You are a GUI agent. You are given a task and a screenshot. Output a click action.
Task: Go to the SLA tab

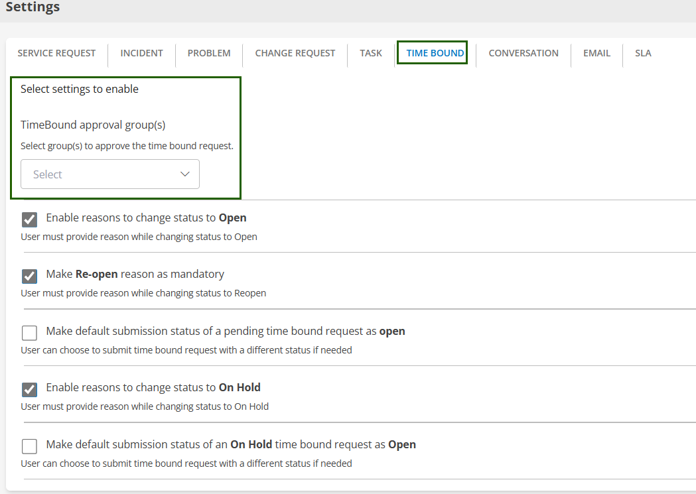(643, 53)
